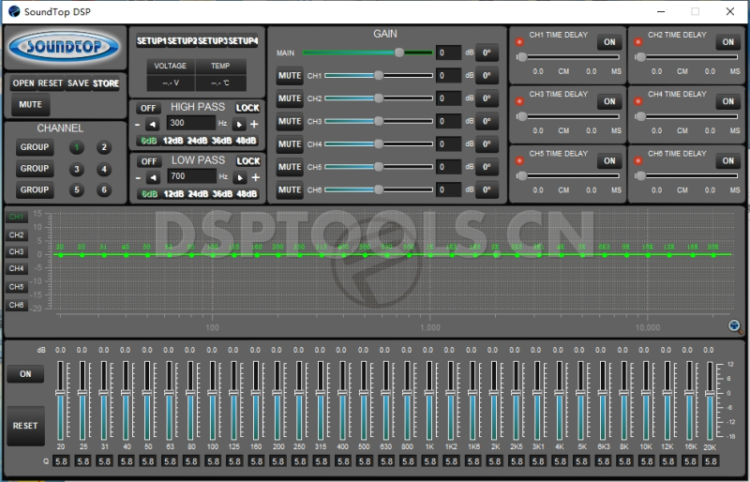
Task: Click the CH3 gain slider handle
Action: tap(379, 121)
